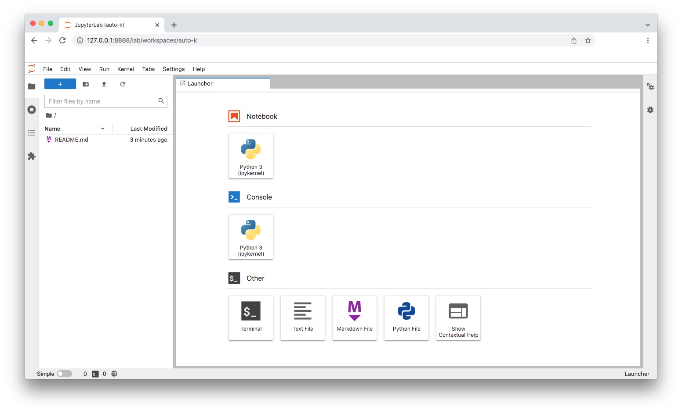This screenshot has height=414, width=682.
Task: Click the blue New Launcher plus button
Action: [x=60, y=84]
